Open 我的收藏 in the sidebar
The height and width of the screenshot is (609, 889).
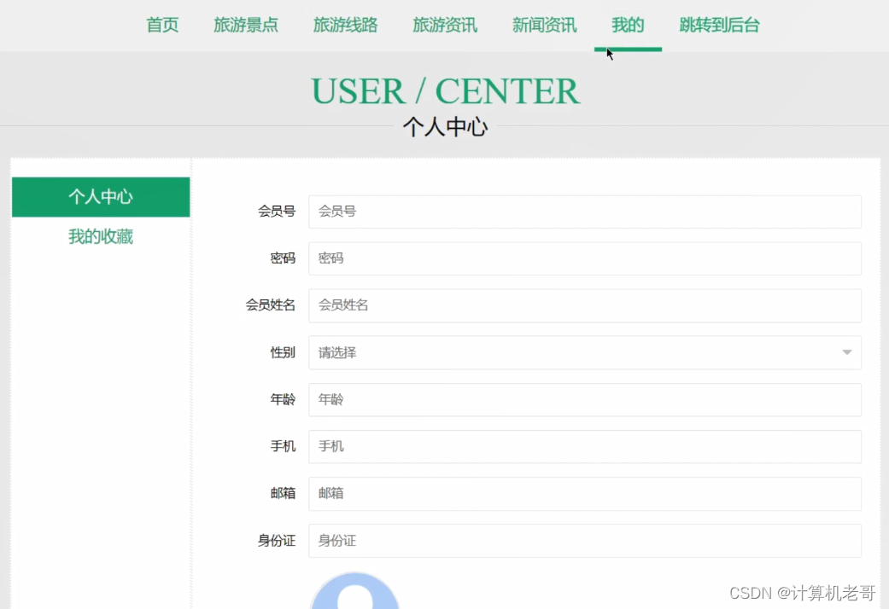click(101, 236)
